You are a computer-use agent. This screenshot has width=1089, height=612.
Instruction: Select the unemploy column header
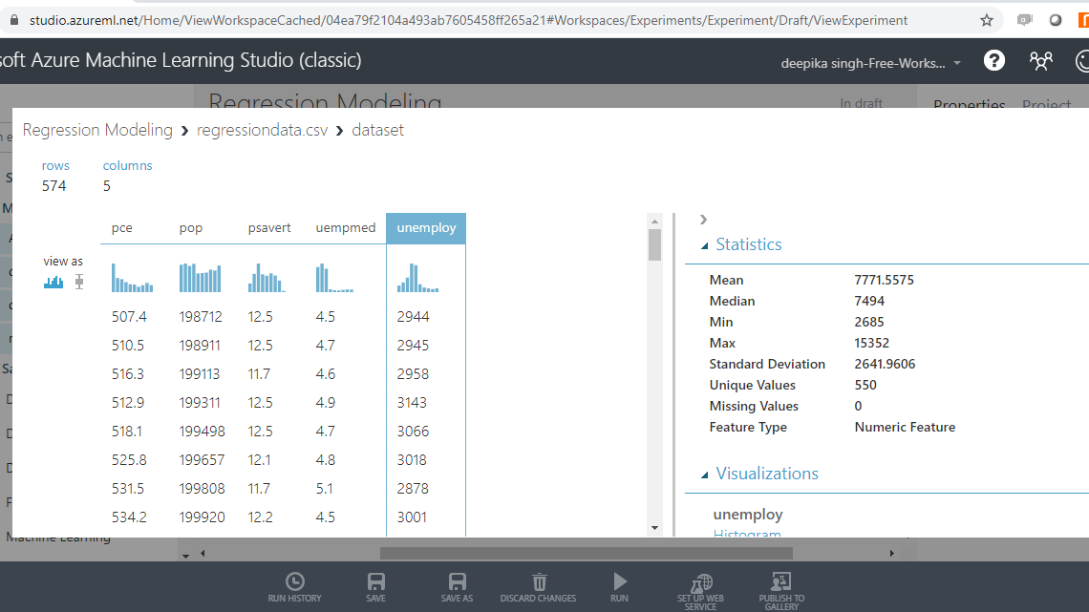(x=426, y=227)
